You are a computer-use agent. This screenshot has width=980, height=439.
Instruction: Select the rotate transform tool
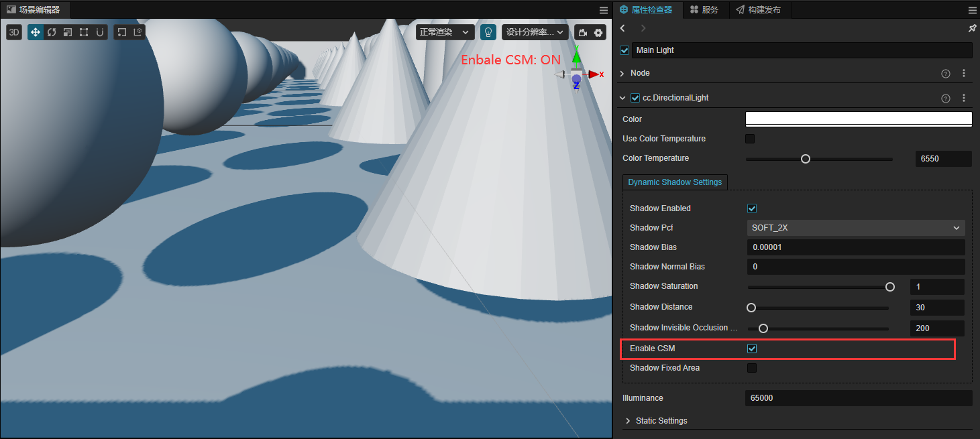point(52,32)
